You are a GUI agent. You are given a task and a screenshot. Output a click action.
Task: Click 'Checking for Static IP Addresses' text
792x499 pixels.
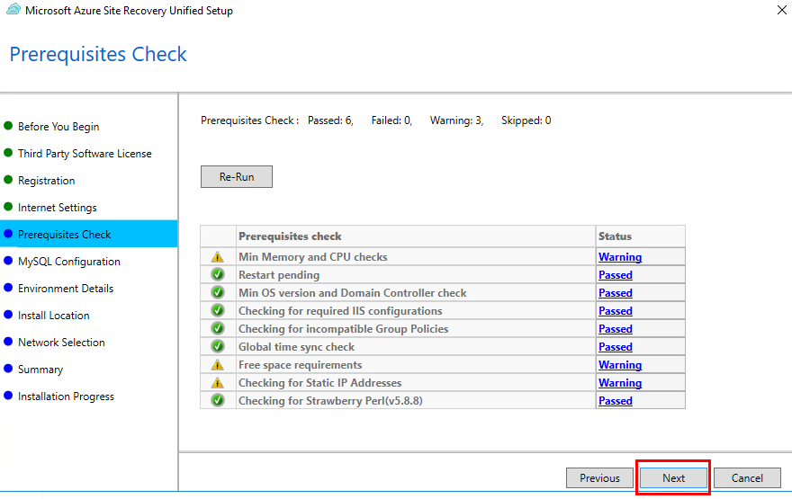point(319,382)
